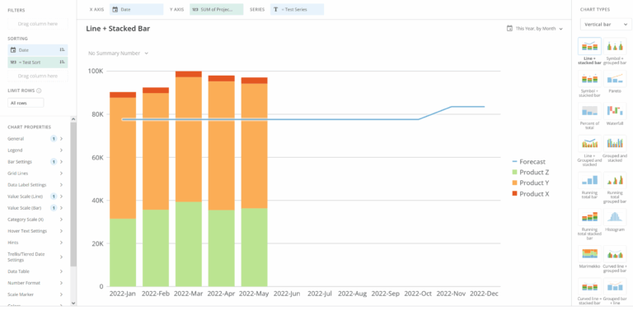Select Line + stacked bar chart type
Screen dimensions: 633x310
[x=589, y=46]
